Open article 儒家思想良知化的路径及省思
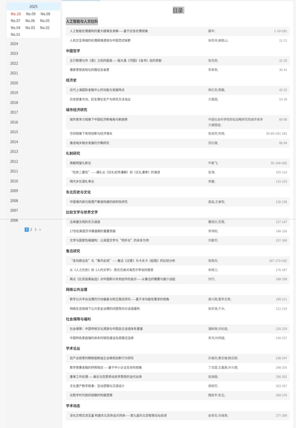The height and width of the screenshot is (428, 296). (89, 70)
